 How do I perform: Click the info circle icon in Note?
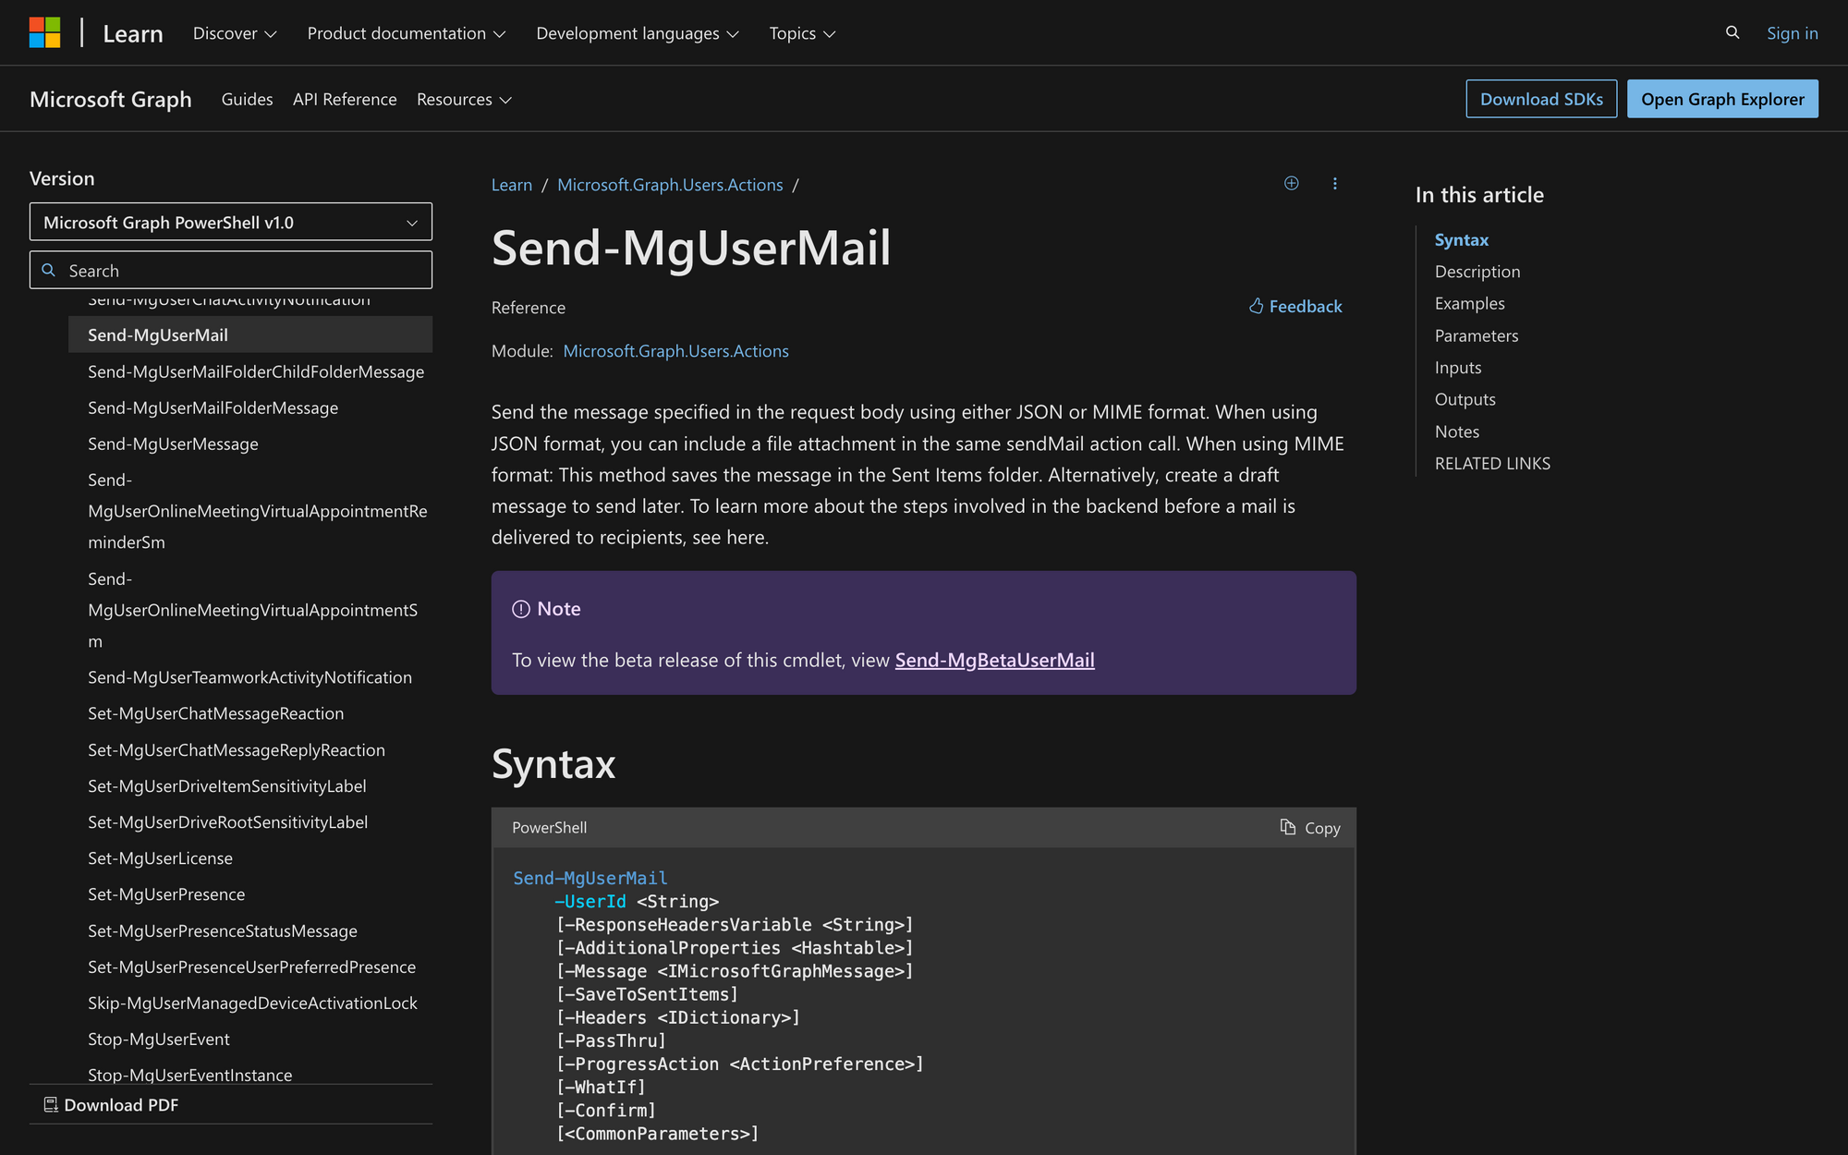click(x=521, y=608)
